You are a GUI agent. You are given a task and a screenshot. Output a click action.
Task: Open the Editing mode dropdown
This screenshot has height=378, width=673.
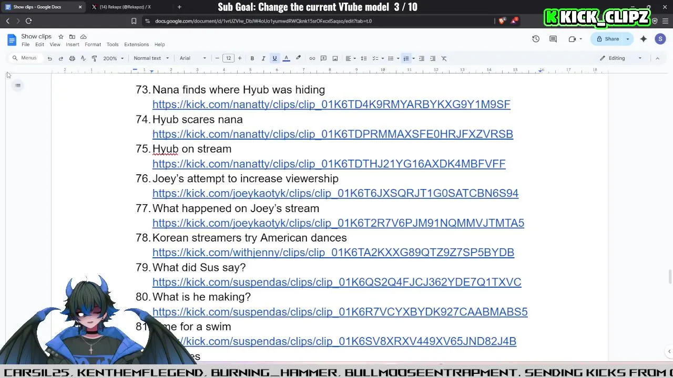[621, 58]
